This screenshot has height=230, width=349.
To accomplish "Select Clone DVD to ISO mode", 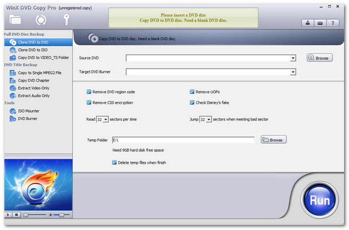I will pyautogui.click(x=38, y=50).
